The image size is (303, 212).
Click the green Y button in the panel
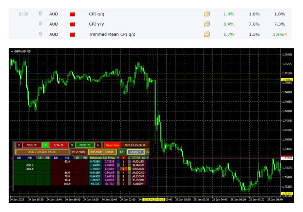(45, 145)
